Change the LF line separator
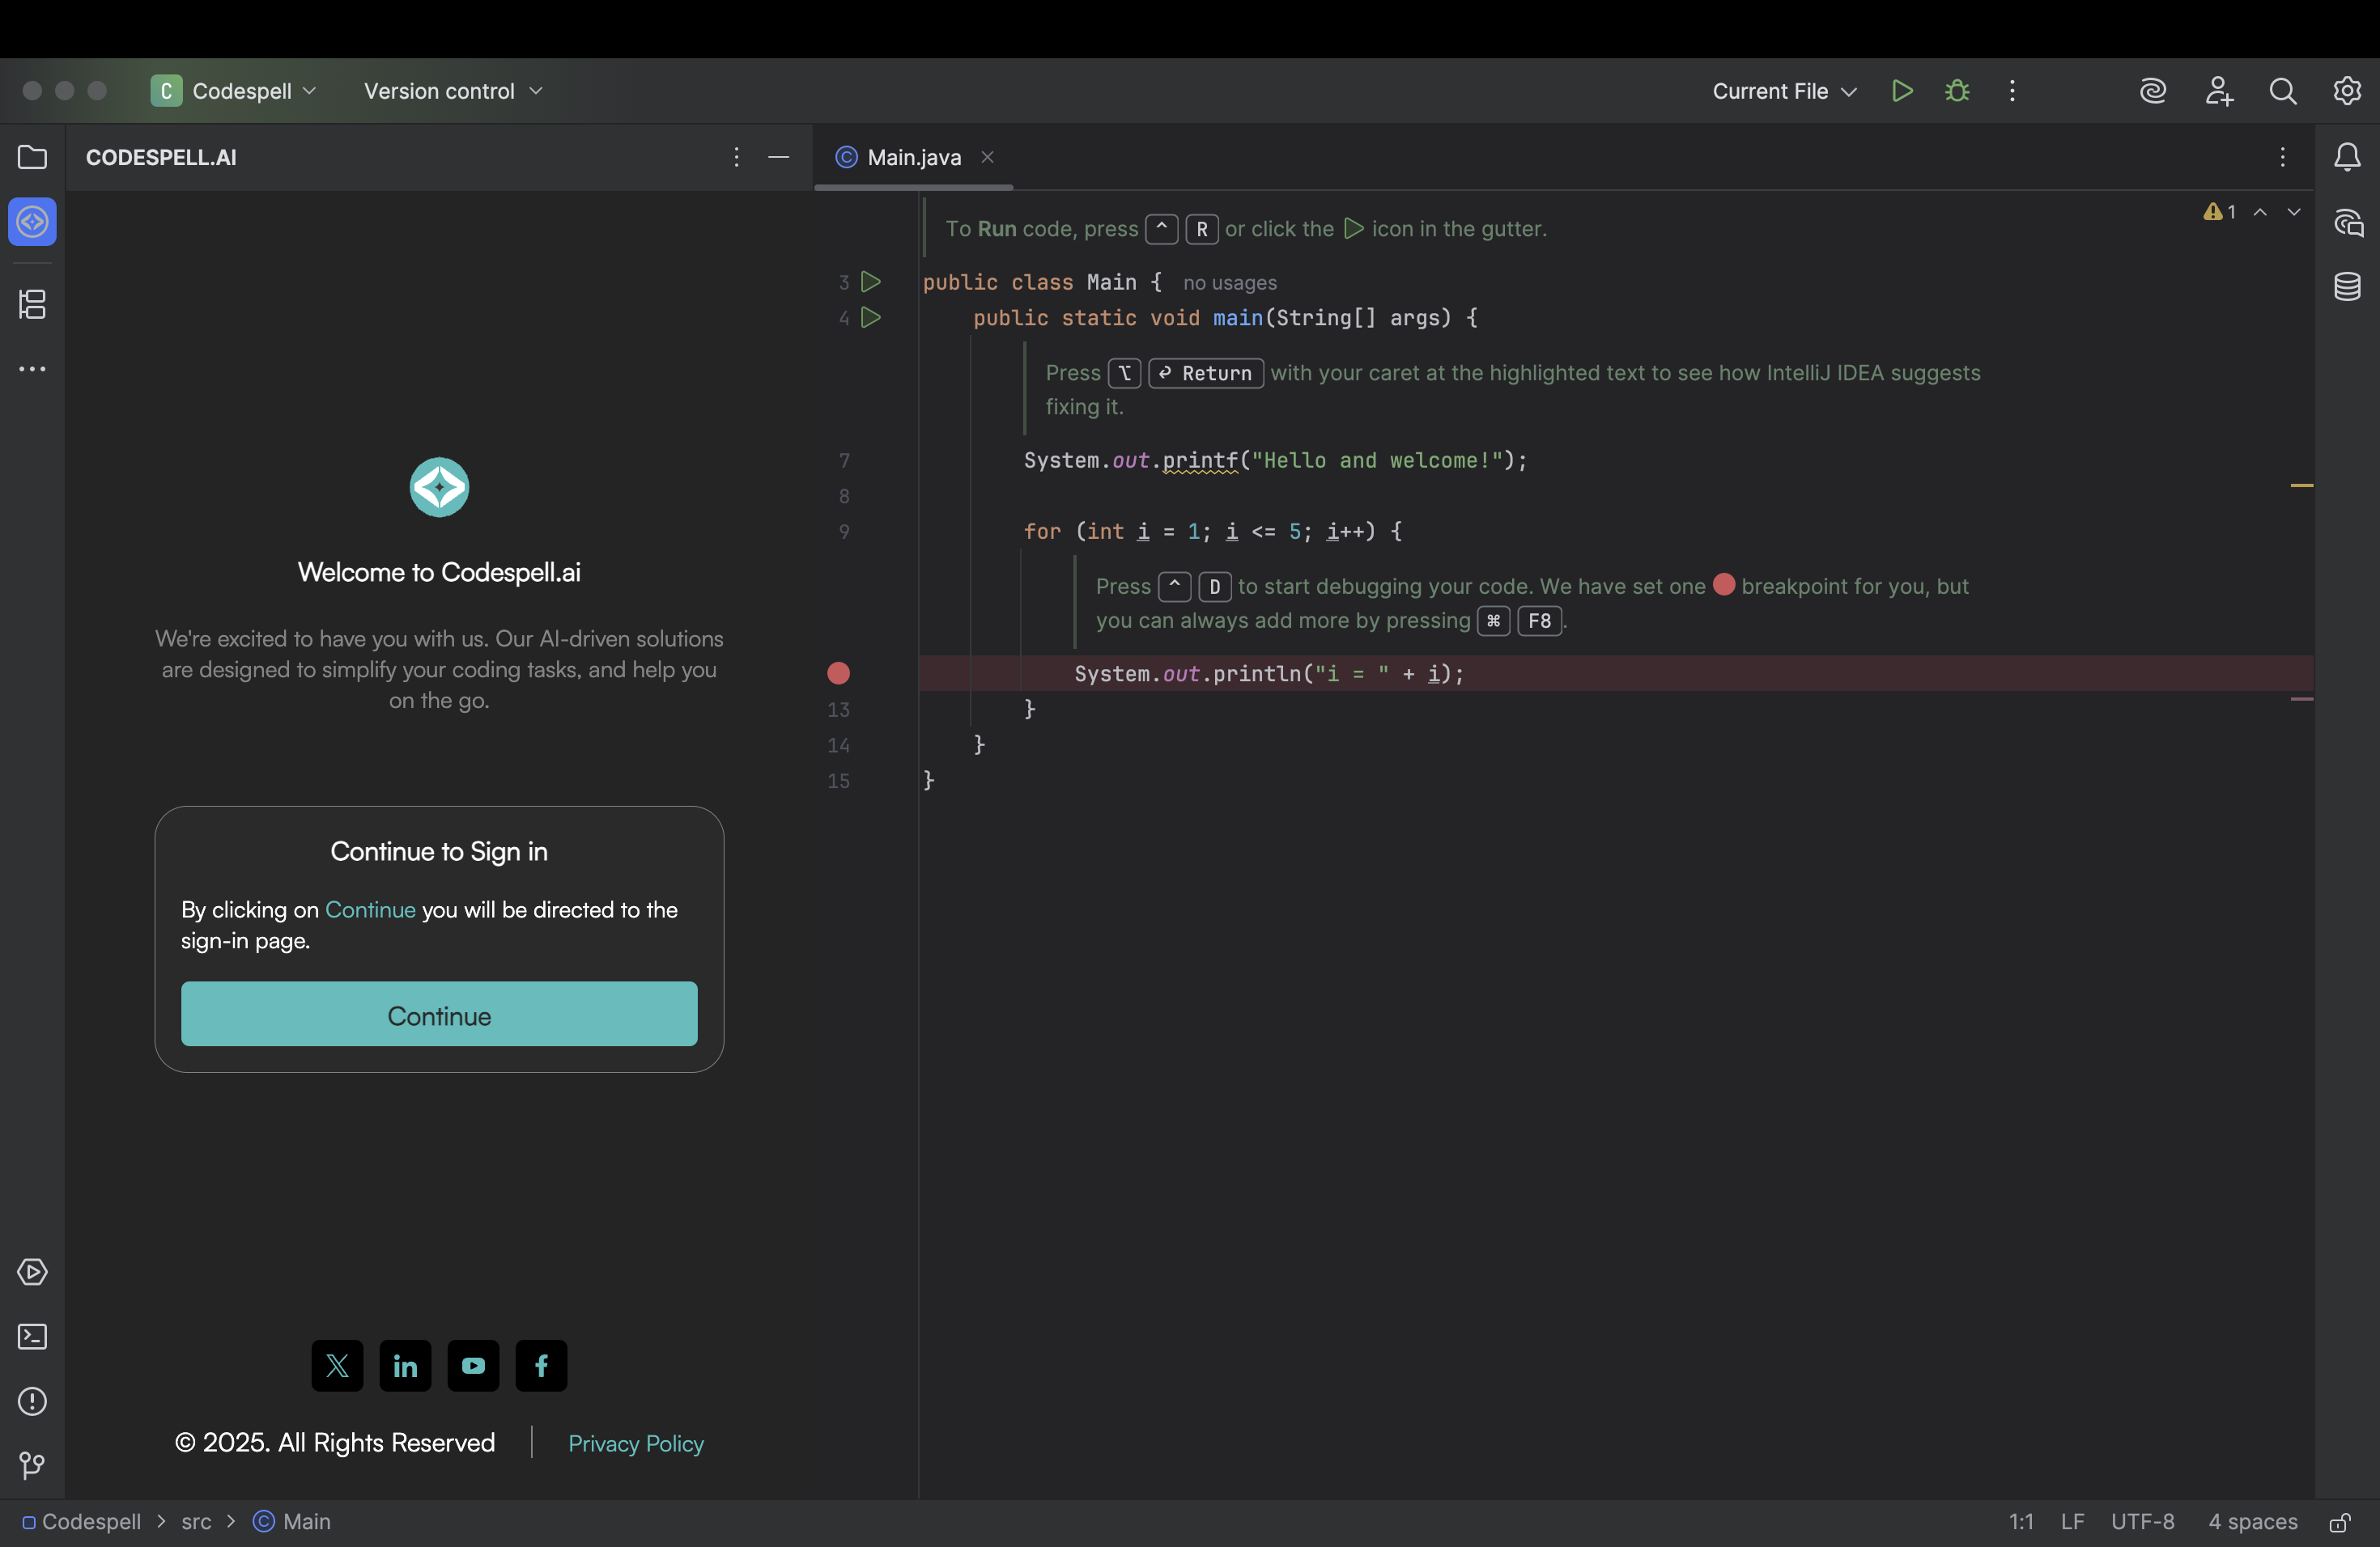Screen dimensions: 2380x1547 tap(2072, 1522)
